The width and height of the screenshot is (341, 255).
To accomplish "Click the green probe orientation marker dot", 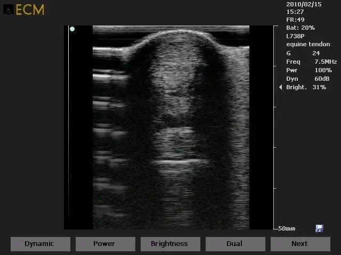I will (72, 29).
